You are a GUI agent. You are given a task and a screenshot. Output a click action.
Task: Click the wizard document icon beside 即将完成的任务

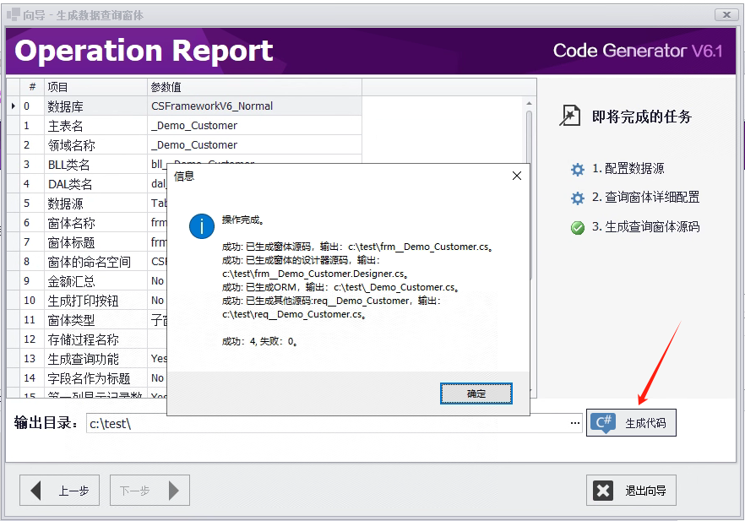[569, 116]
